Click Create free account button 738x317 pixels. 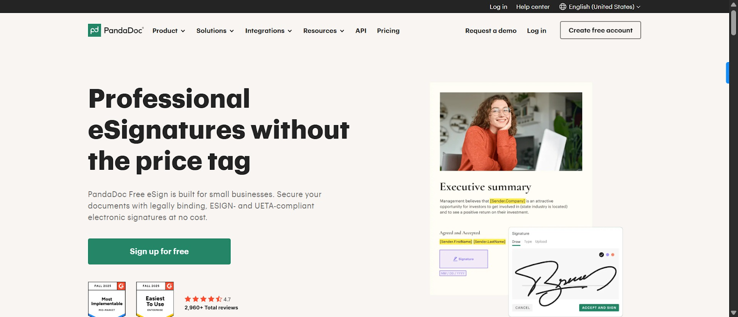coord(601,30)
